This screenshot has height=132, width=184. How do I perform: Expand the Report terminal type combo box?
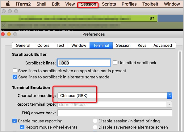click(x=169, y=104)
